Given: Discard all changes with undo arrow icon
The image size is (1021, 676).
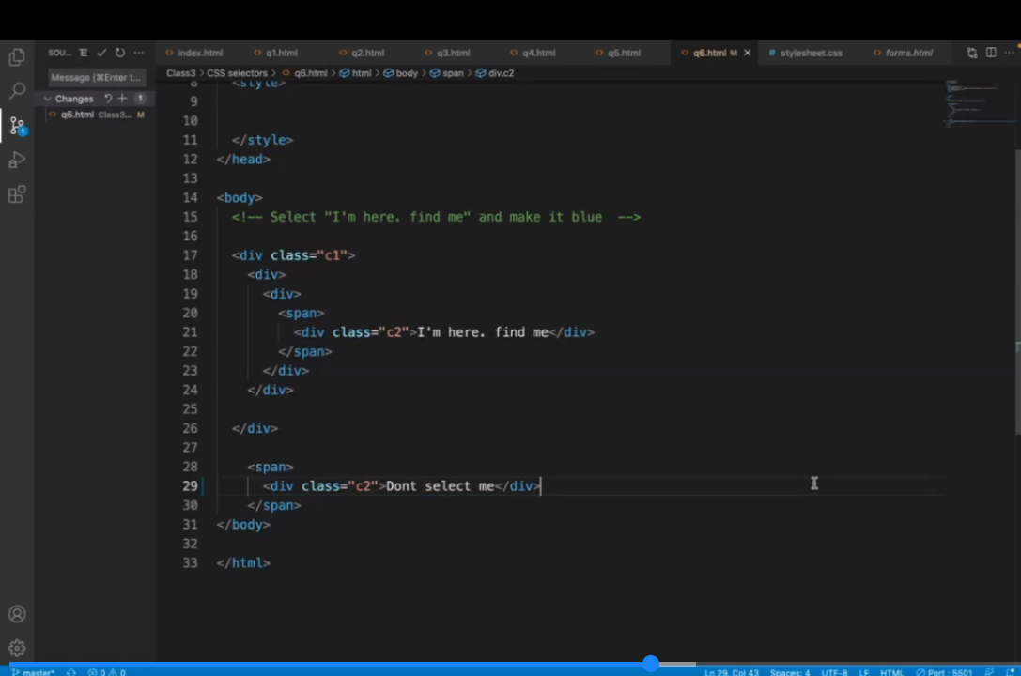Looking at the screenshot, I should (x=108, y=99).
